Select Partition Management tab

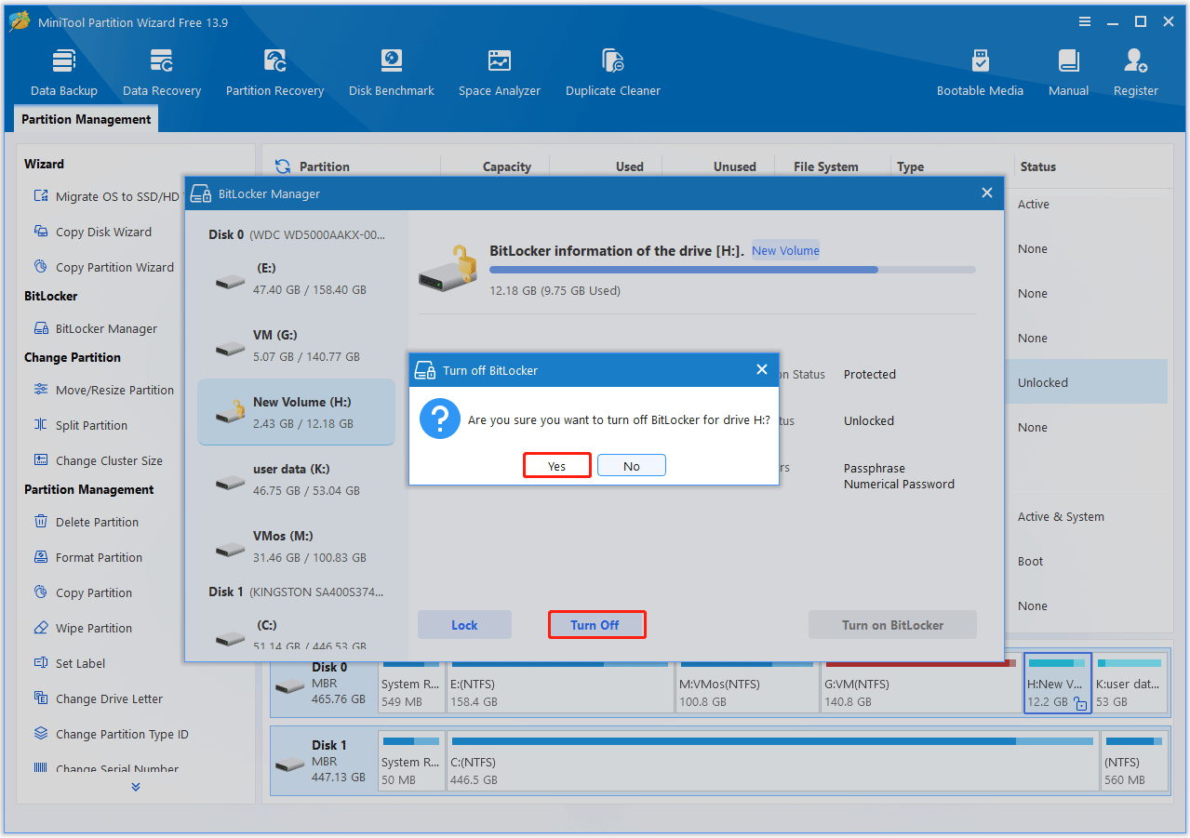[86, 119]
